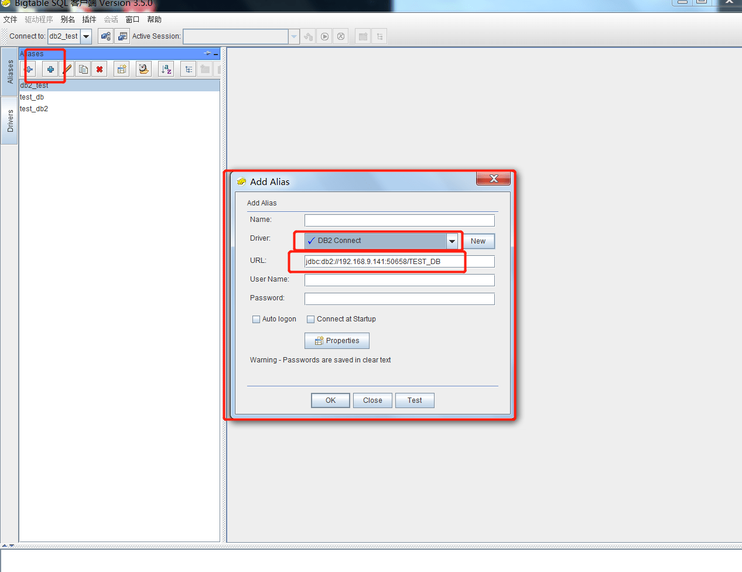Click the New driver button
The height and width of the screenshot is (572, 742).
click(478, 241)
